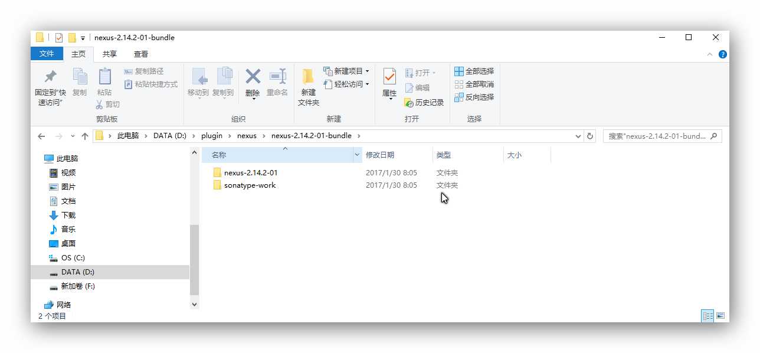
Task: Open the Help question mark
Action: (x=723, y=54)
